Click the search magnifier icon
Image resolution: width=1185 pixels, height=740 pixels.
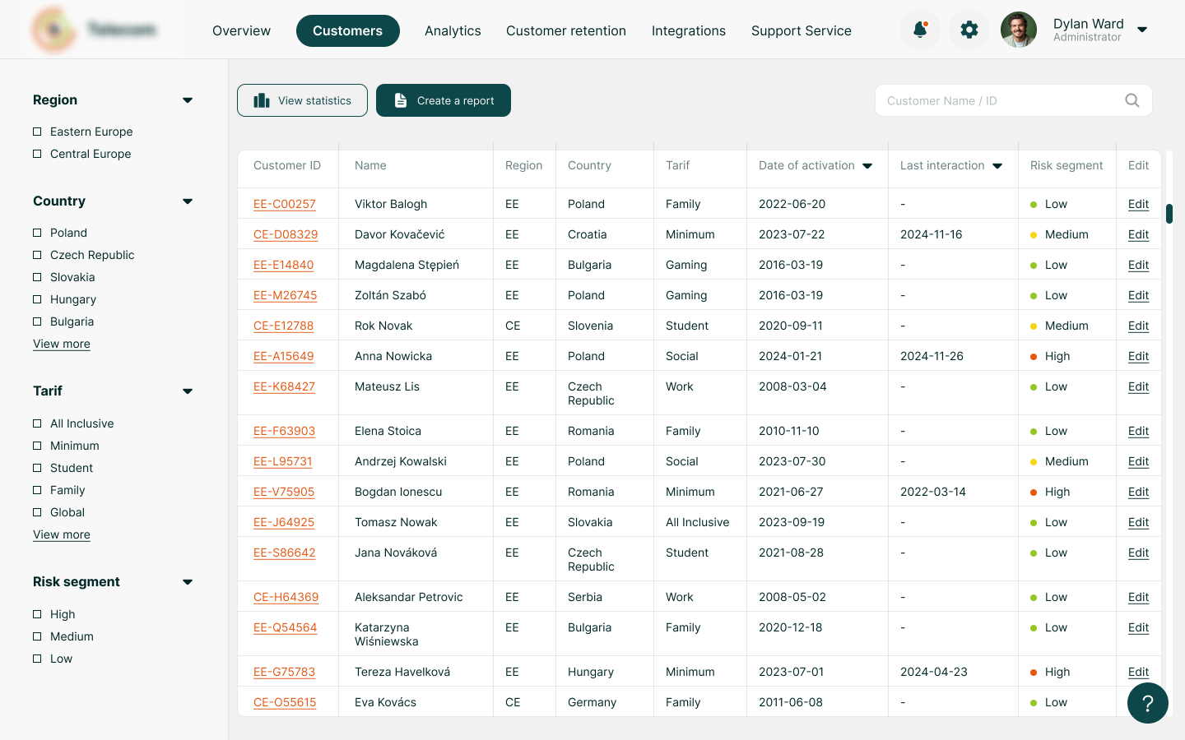(x=1132, y=100)
